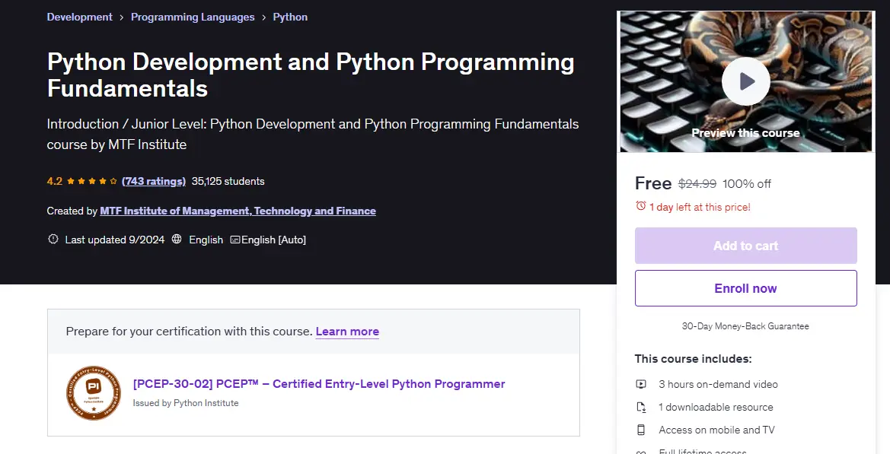Click the Issued by Python Institute text

(x=186, y=403)
